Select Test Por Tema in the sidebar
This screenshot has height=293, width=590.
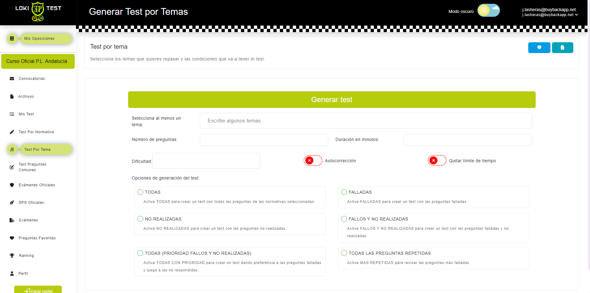(38, 149)
